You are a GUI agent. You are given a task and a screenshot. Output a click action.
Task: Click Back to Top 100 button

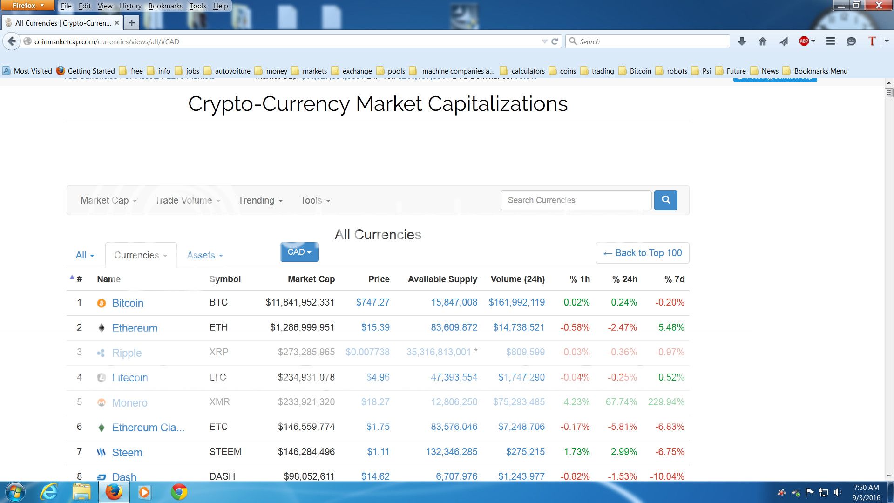tap(643, 253)
